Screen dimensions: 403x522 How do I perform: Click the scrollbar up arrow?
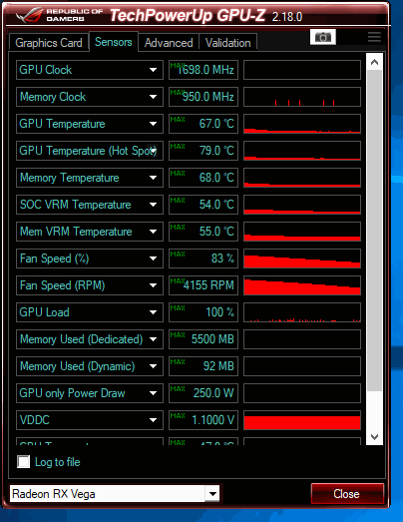[x=374, y=62]
